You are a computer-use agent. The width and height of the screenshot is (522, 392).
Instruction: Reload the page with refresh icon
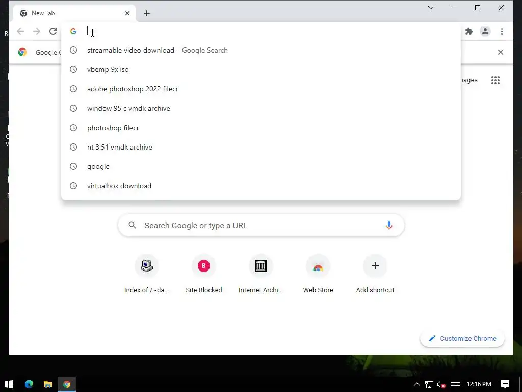(53, 31)
